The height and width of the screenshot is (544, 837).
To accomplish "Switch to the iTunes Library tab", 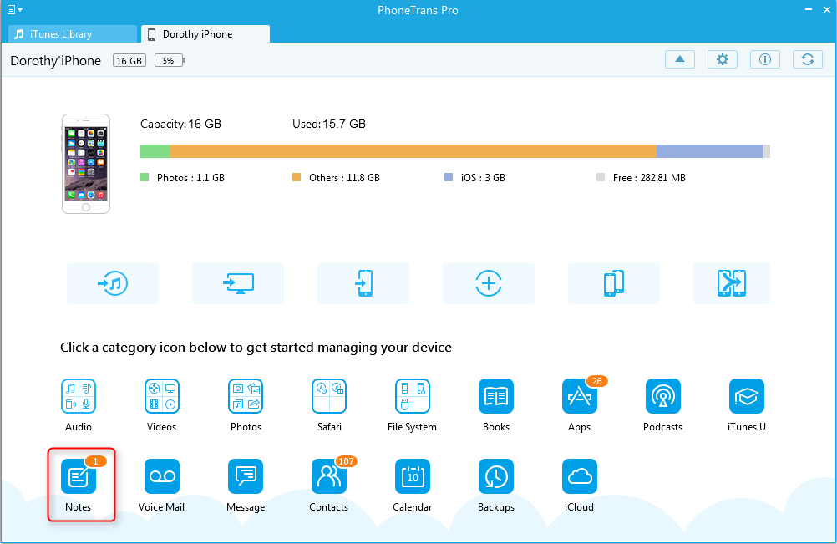I will (72, 34).
